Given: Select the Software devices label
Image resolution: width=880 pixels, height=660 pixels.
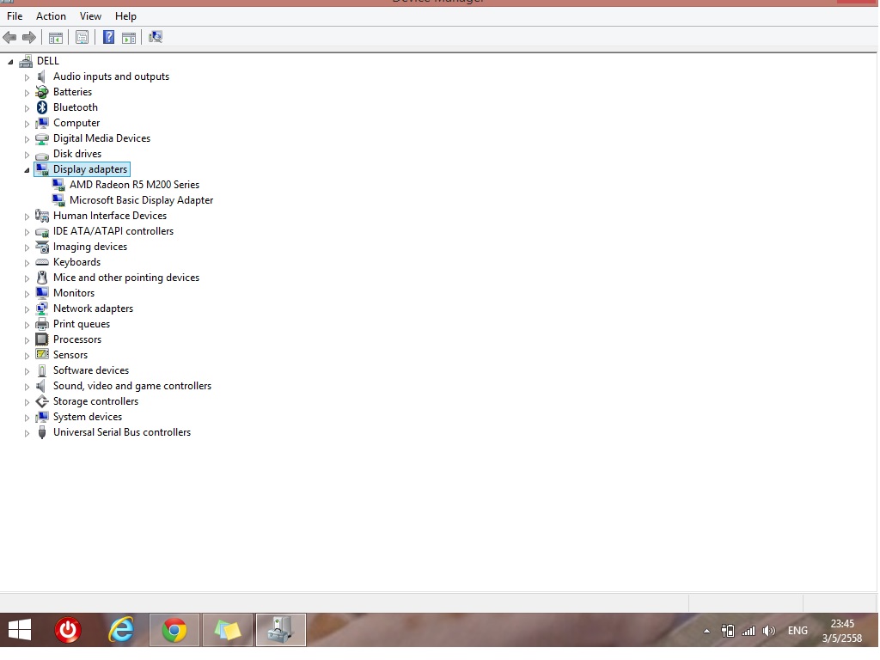Looking at the screenshot, I should [91, 370].
